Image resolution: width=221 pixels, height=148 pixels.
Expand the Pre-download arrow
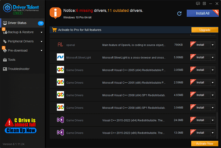(41, 51)
